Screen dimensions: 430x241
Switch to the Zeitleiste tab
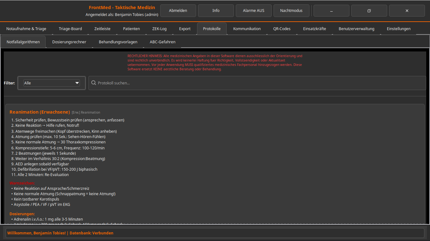point(102,29)
